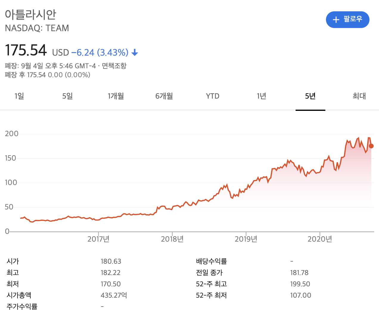
Task: Click the previous close 181.78
Action: tap(299, 273)
